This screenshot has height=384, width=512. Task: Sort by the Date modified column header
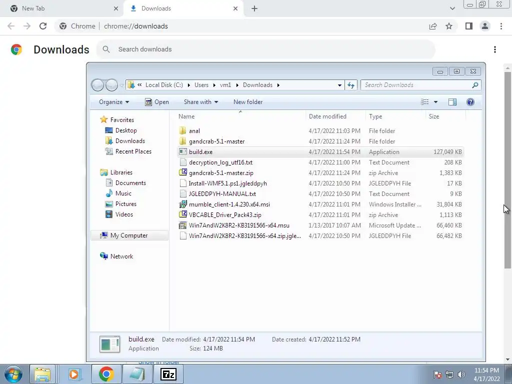pyautogui.click(x=335, y=116)
